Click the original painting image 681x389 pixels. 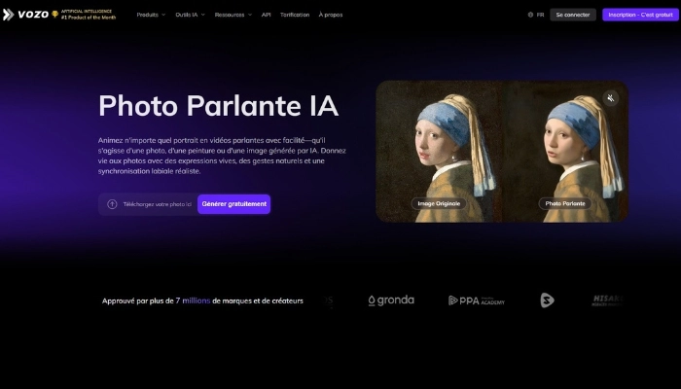[x=439, y=152]
